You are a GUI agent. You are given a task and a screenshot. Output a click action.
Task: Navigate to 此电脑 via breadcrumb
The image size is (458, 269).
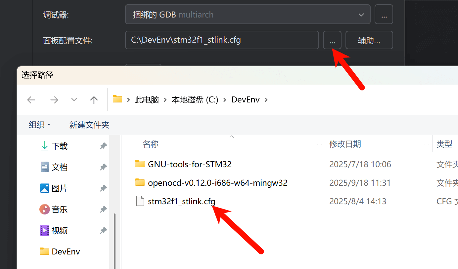coord(147,99)
